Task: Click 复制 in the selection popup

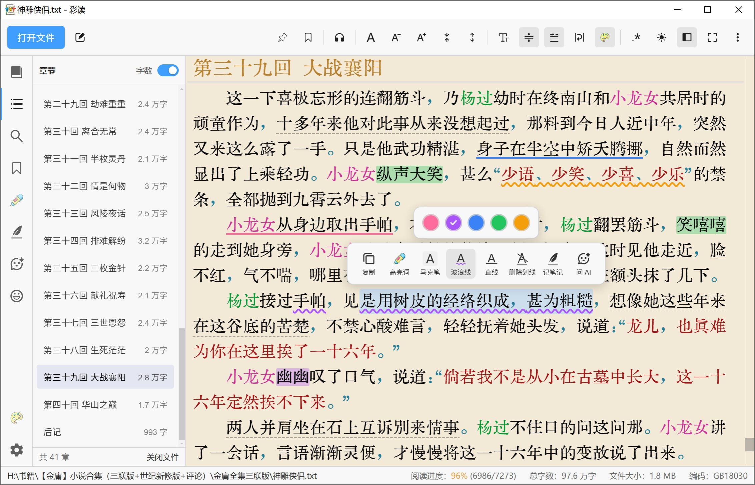Action: pos(369,264)
